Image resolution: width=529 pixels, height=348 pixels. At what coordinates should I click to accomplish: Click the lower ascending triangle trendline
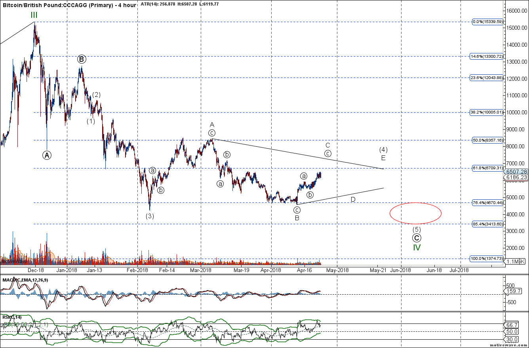pos(340,196)
